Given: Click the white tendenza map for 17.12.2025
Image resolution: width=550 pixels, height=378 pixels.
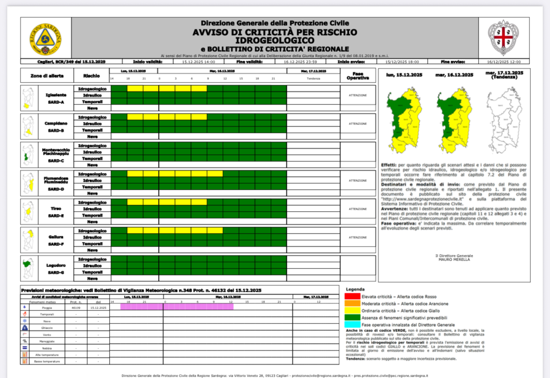Looking at the screenshot, I should point(504,120).
